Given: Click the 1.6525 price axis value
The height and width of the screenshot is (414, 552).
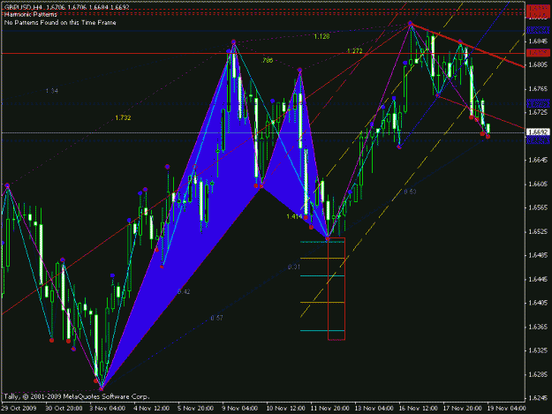Looking at the screenshot, I should pos(538,231).
